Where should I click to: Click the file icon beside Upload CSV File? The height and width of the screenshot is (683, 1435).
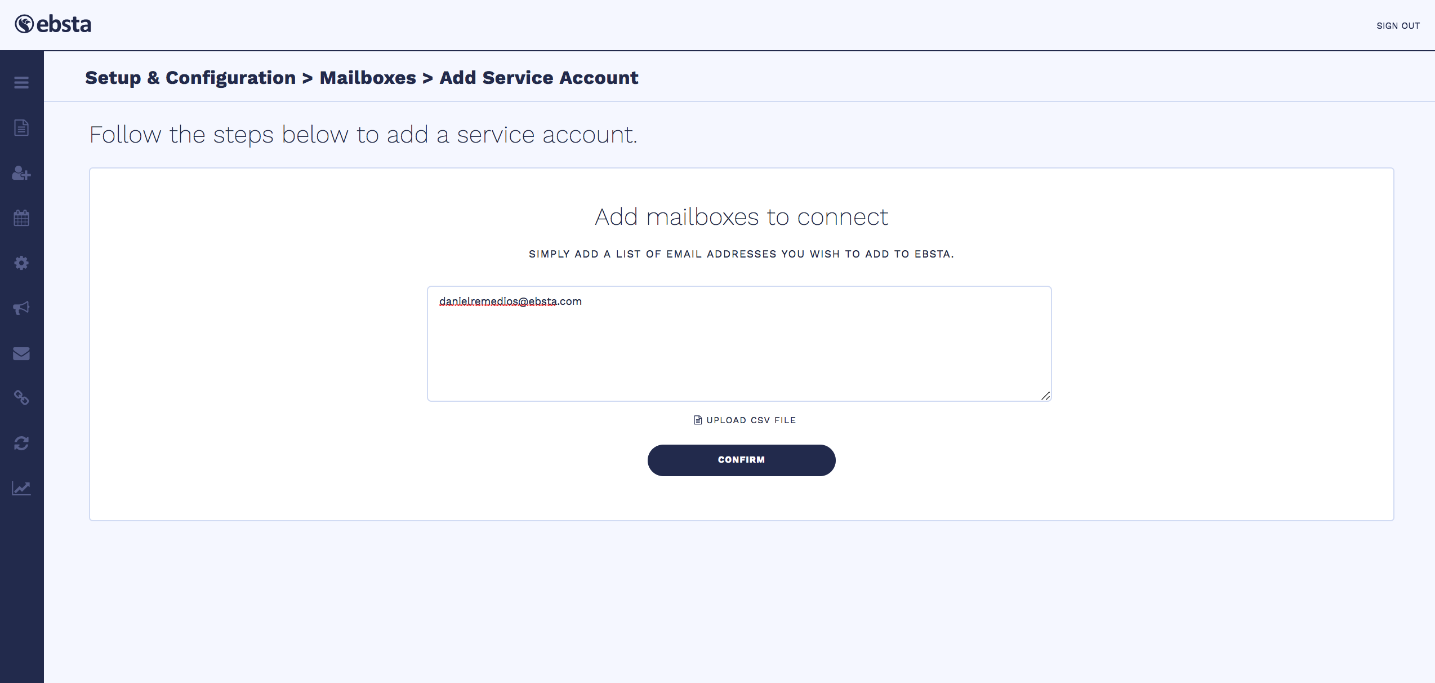pyautogui.click(x=698, y=420)
